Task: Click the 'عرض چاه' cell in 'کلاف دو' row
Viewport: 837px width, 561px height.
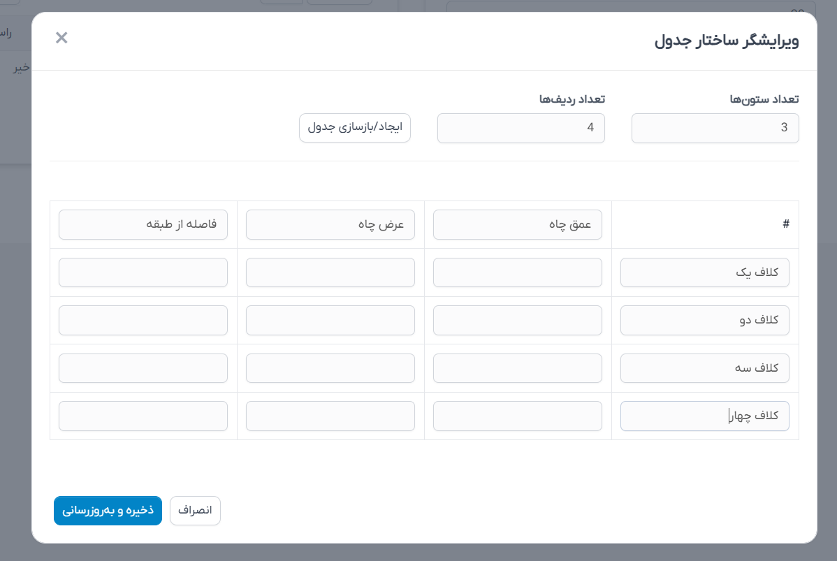Action: coord(330,320)
